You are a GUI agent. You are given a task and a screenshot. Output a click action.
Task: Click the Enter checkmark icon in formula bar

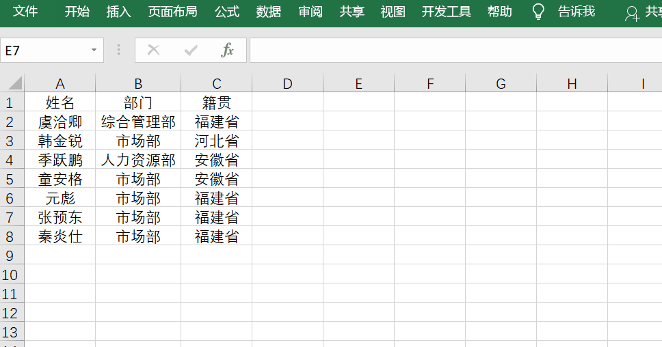[x=191, y=50]
